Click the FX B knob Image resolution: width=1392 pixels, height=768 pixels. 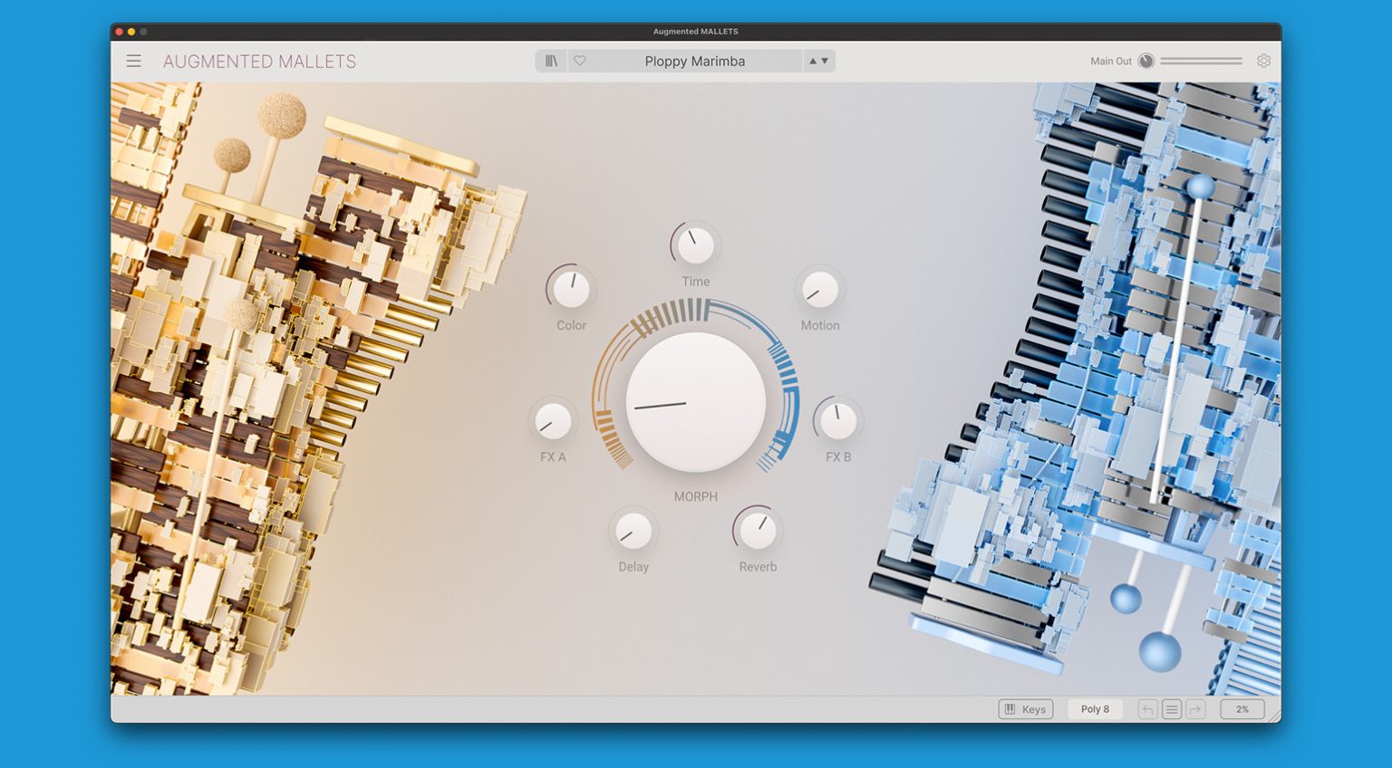point(837,421)
